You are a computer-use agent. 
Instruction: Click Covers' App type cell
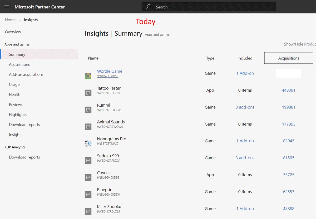210,175
